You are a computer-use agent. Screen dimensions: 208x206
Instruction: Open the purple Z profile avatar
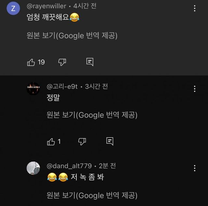pyautogui.click(x=13, y=9)
